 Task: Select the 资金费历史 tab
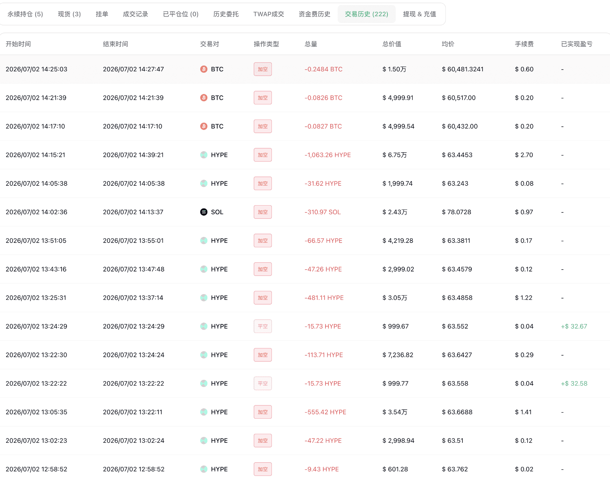coord(314,14)
